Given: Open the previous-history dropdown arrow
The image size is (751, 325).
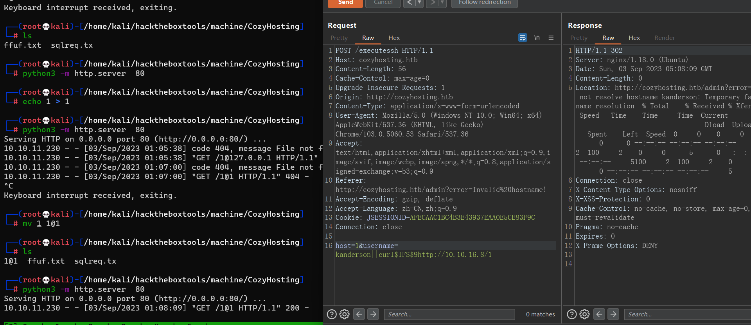Looking at the screenshot, I should [x=419, y=3].
